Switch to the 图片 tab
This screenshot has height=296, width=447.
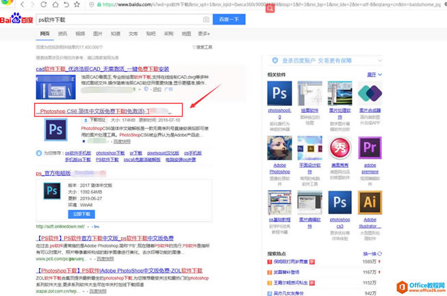point(98,33)
